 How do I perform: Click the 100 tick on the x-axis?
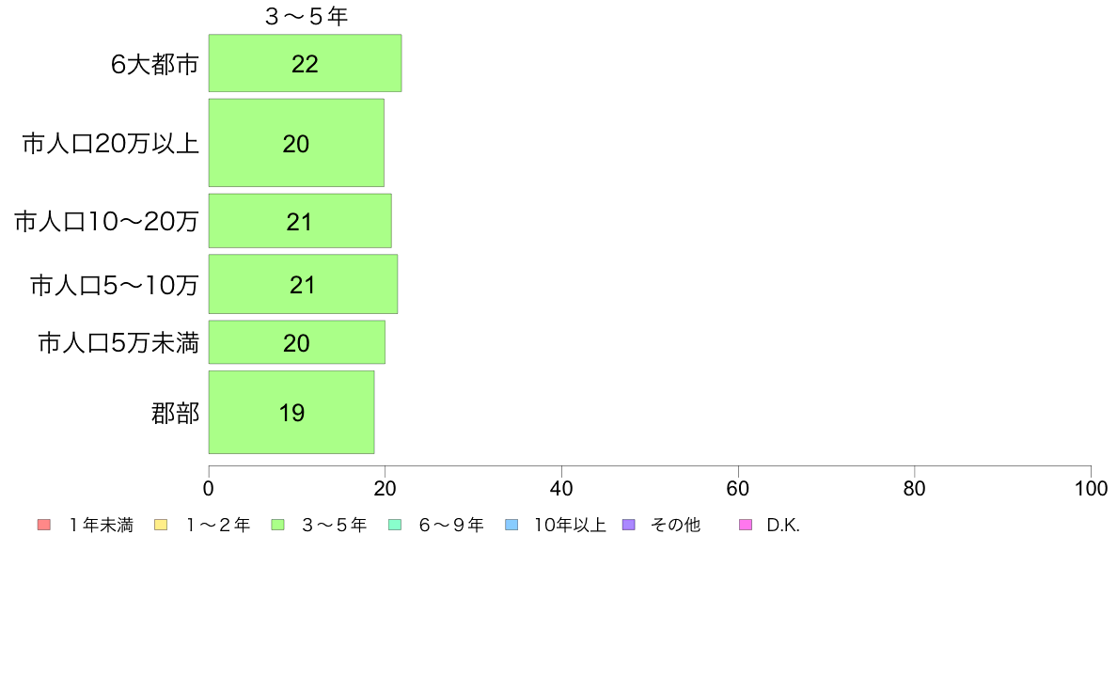pos(1091,488)
